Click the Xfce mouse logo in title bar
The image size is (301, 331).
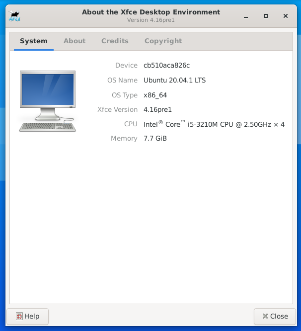click(14, 16)
